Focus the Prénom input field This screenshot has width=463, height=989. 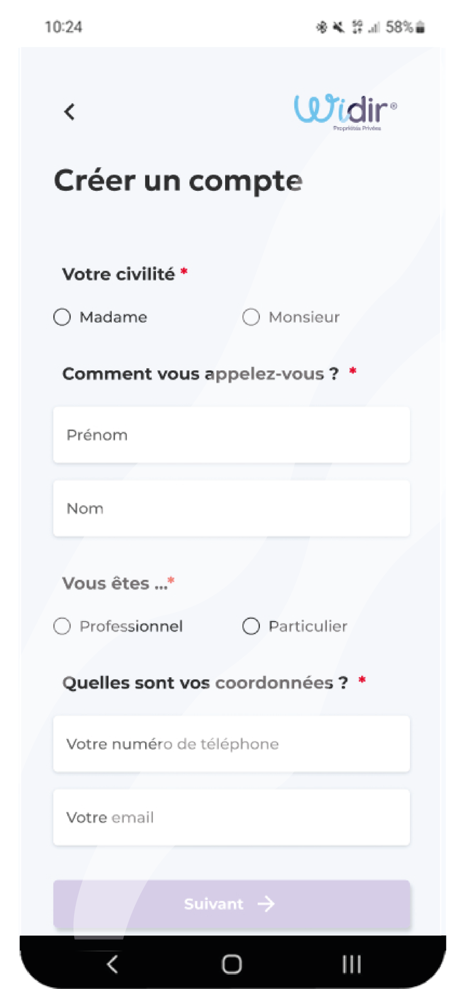[231, 435]
